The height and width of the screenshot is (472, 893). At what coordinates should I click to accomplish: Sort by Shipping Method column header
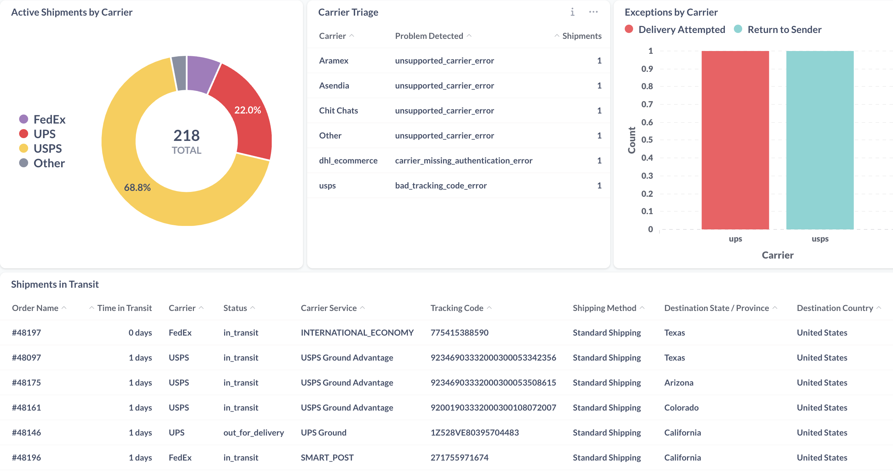tap(604, 308)
